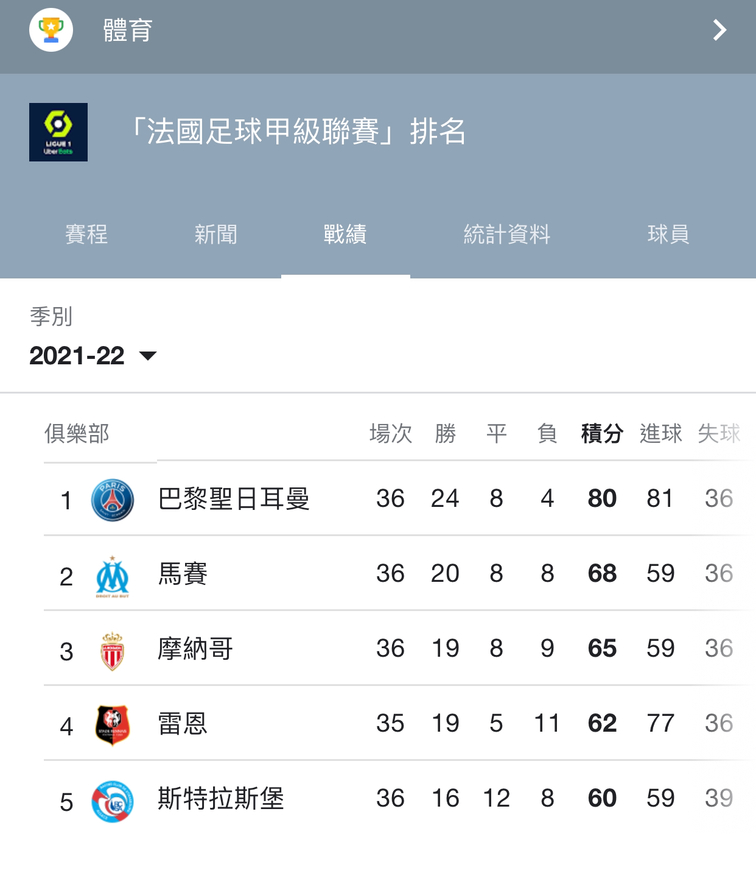Switch to the 賽程 tab
Screen dimensions: 756x884
86,235
